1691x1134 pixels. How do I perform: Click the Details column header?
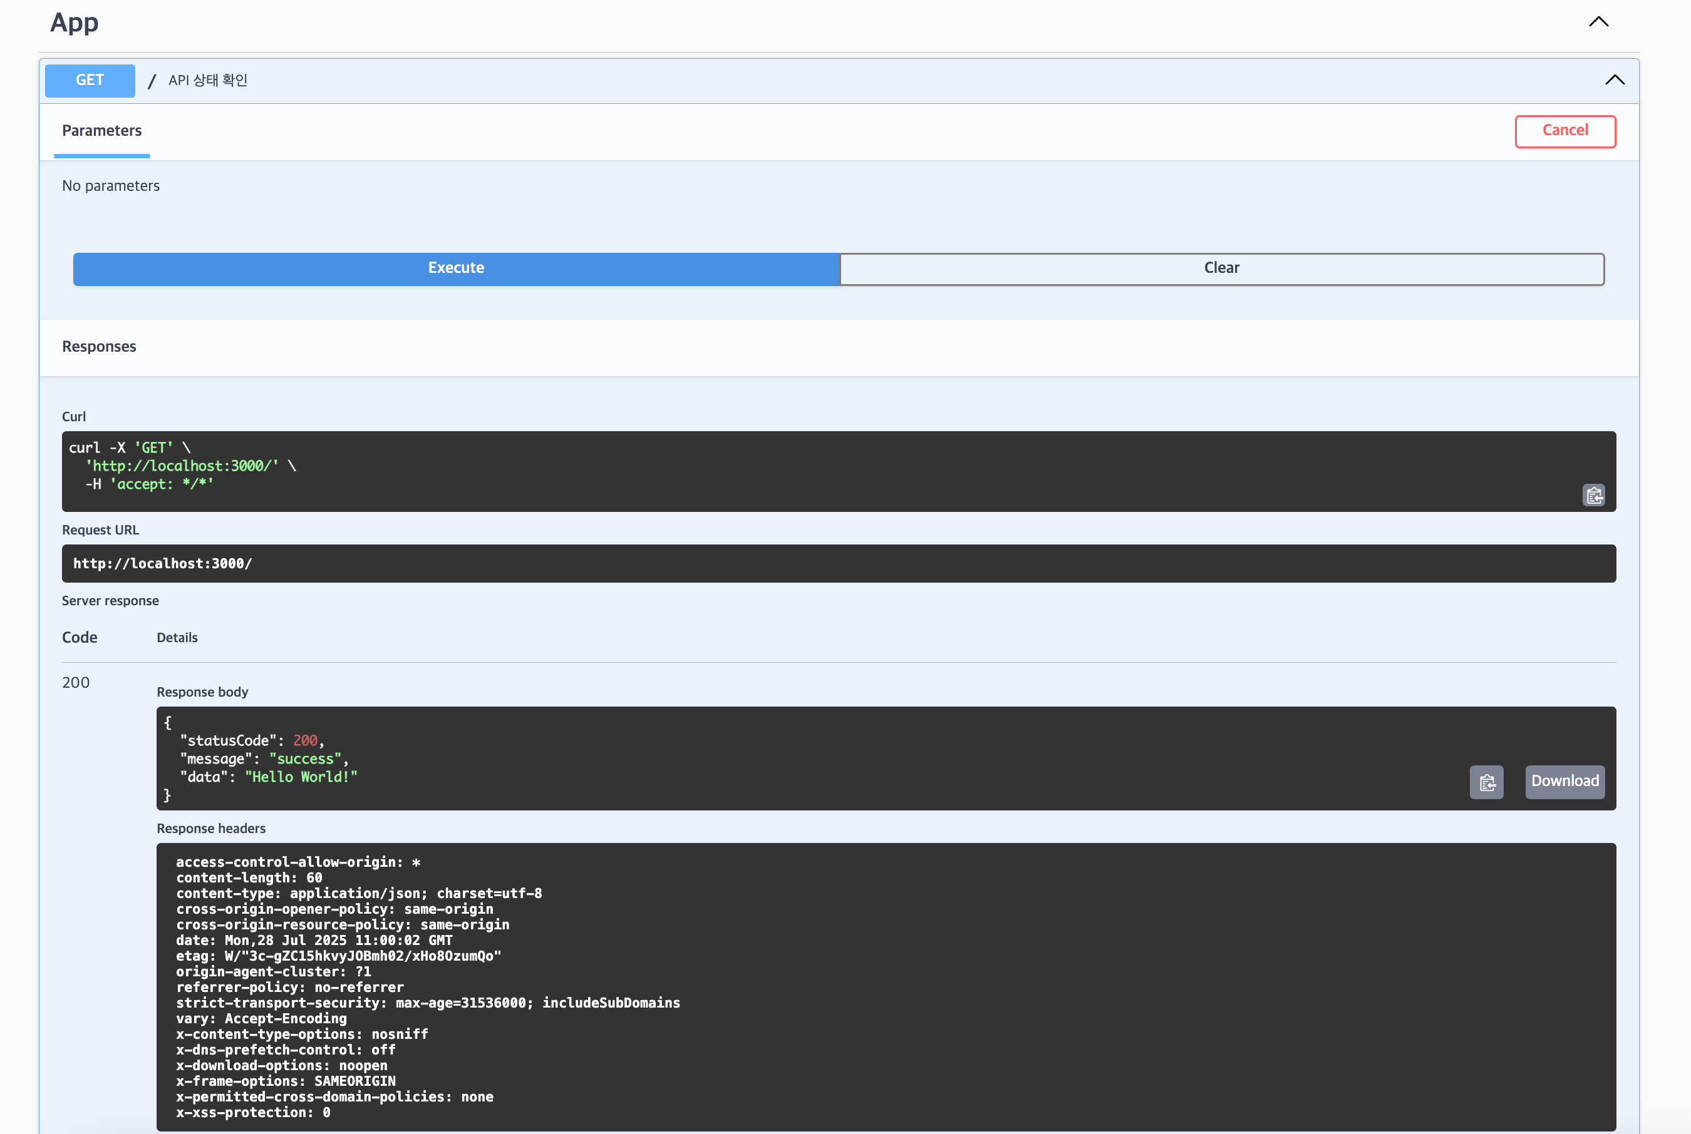pos(177,637)
